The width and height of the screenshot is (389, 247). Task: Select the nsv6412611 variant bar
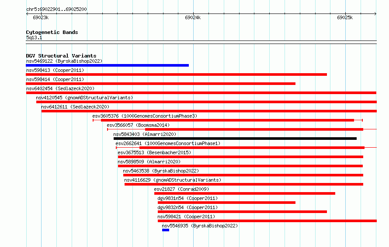[x=209, y=111]
